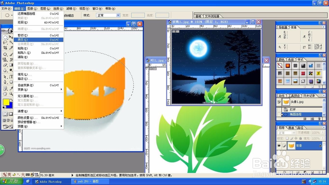Screen dimensions: 329x185
Task: Click clear style icon in Styles panel
Action: [x=305, y=87]
